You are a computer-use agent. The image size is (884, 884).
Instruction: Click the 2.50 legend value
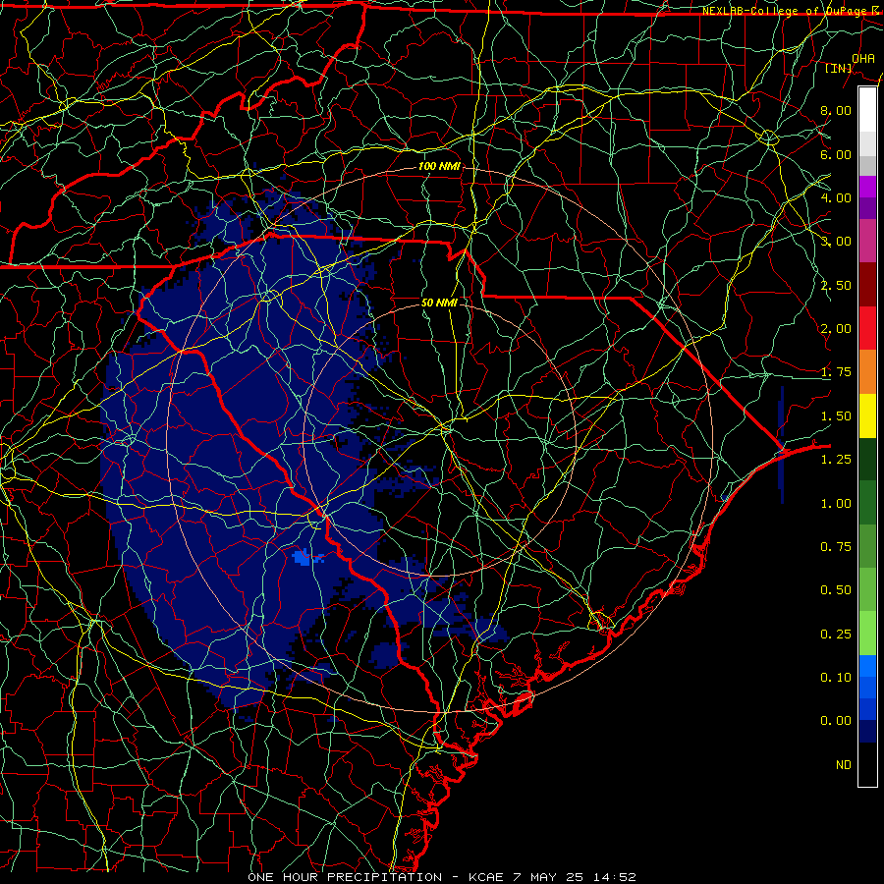[836, 285]
